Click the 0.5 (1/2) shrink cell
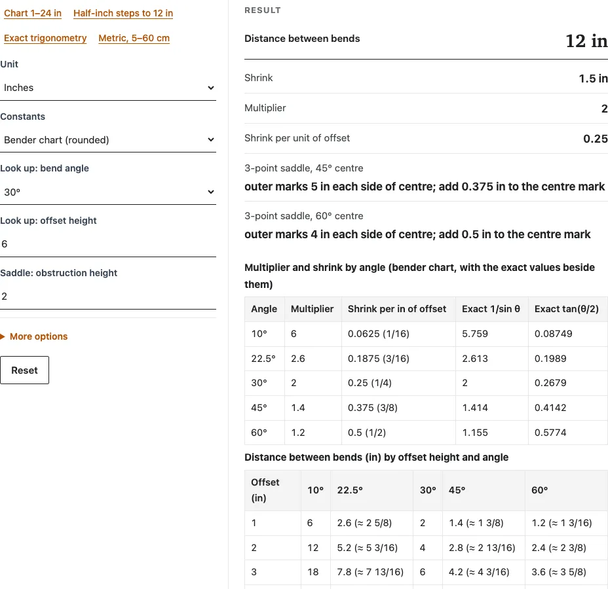This screenshot has width=608, height=589. [398, 433]
